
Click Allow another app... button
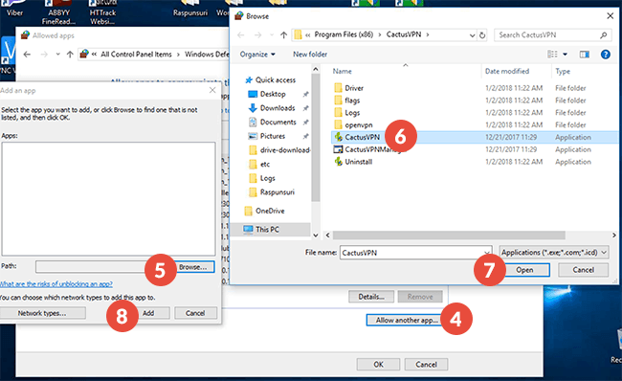(x=407, y=321)
